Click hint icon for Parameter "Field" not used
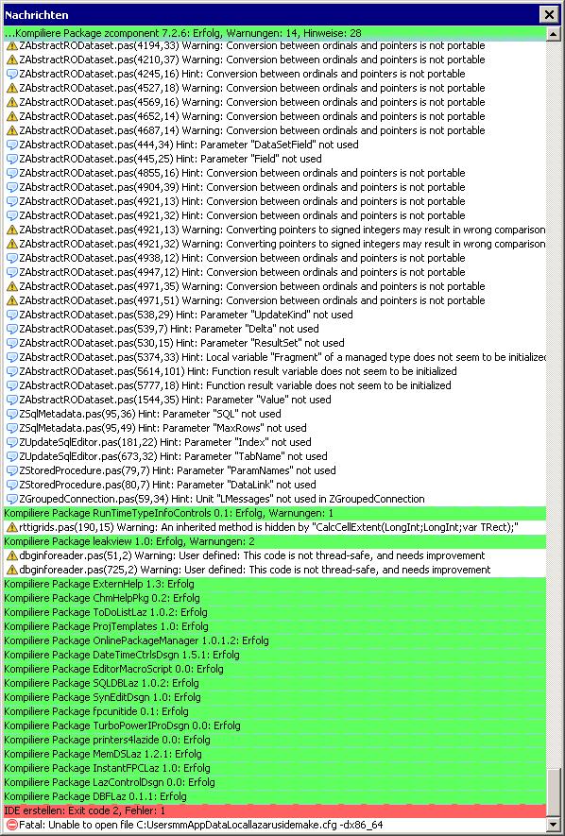 point(12,159)
